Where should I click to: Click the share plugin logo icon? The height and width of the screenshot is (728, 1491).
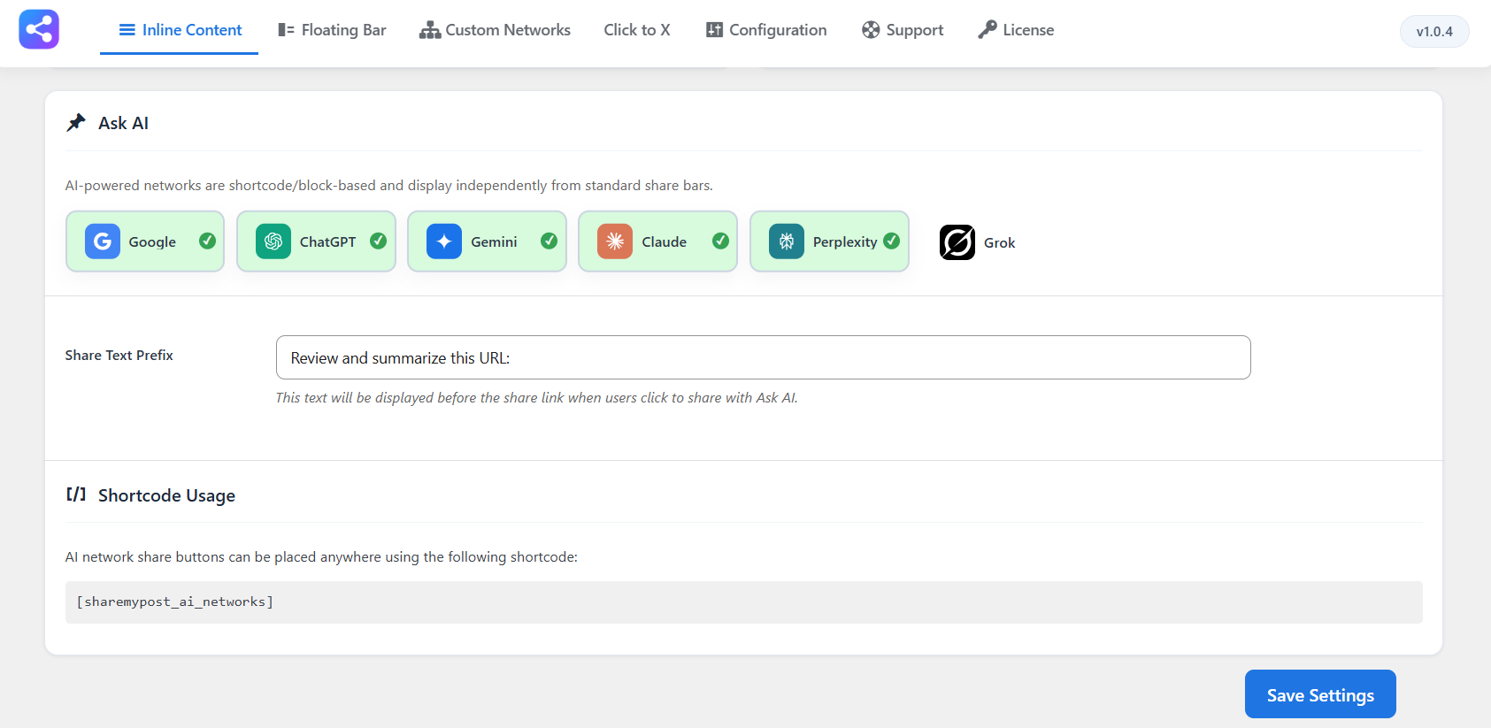click(x=39, y=29)
